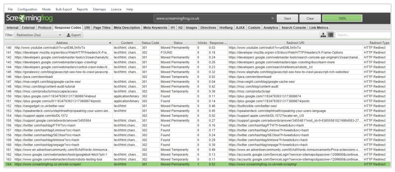Open the Directives tab
This screenshot has height=172, width=395.
[208, 28]
